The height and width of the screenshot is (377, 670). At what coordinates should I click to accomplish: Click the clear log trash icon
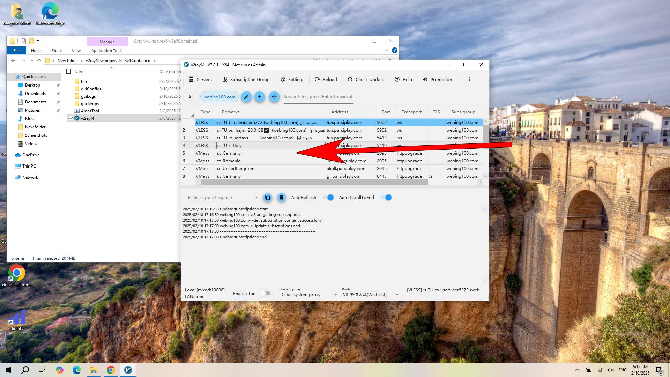282,198
